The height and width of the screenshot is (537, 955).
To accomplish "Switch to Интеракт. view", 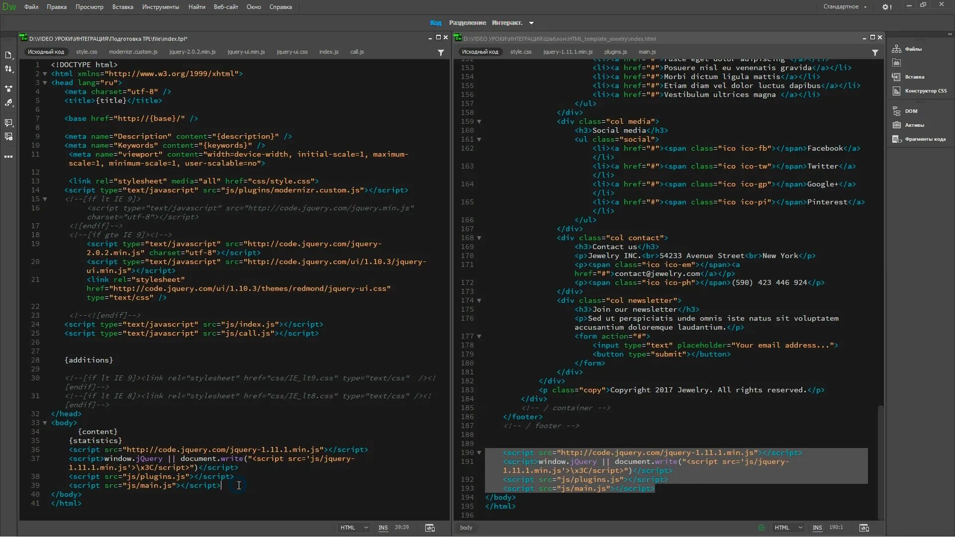I will click(507, 23).
